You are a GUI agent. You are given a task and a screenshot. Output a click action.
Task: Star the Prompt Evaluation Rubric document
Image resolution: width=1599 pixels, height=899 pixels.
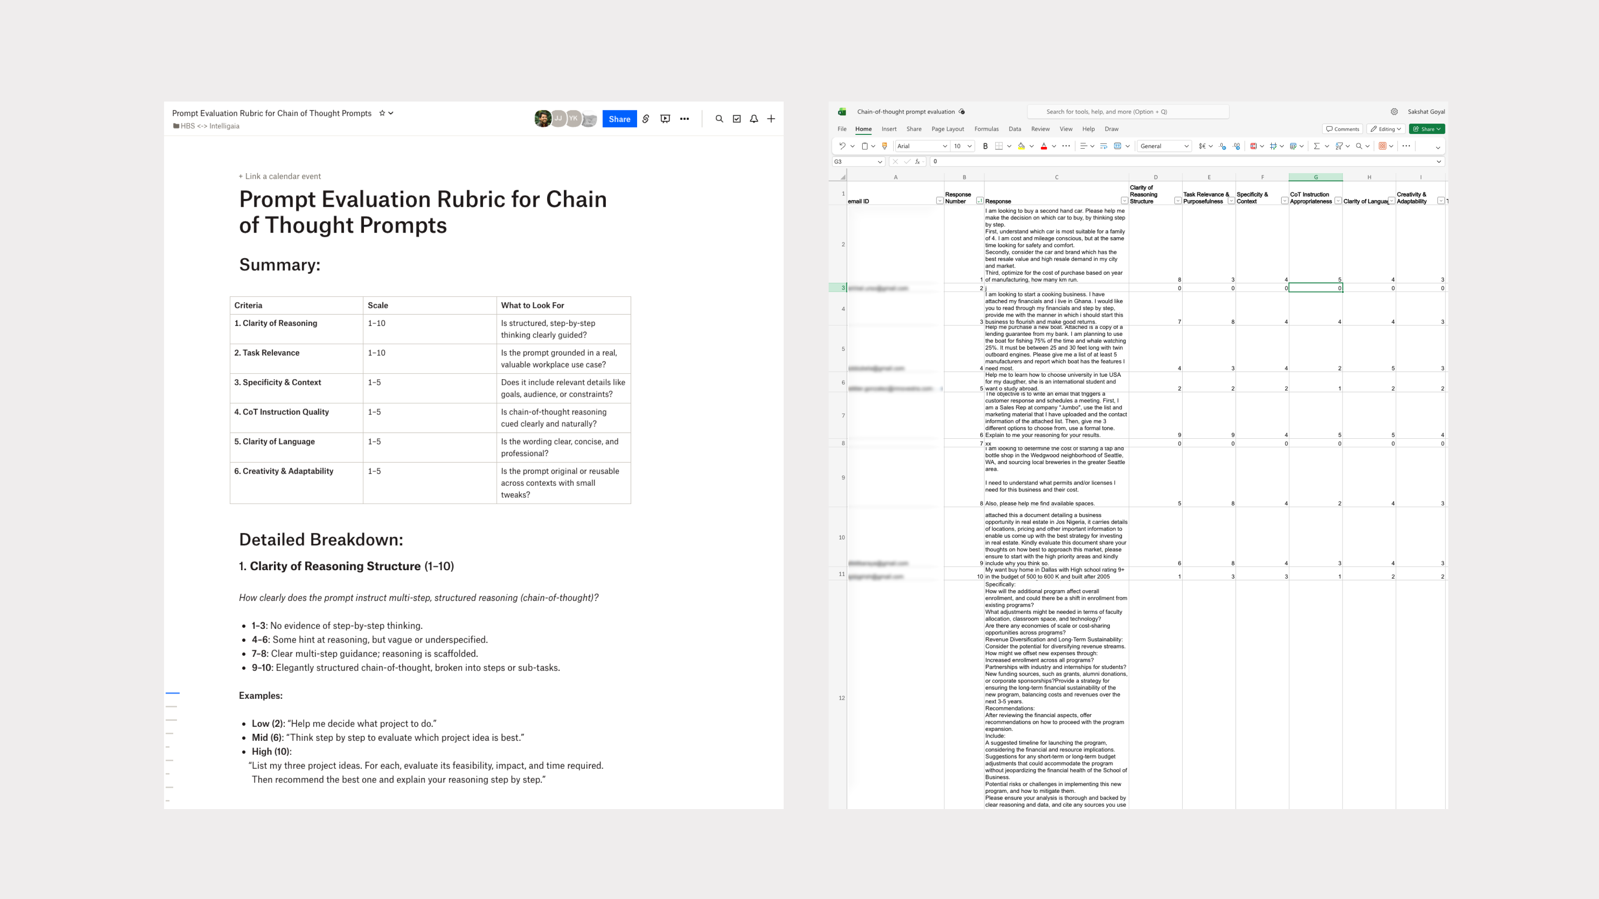point(382,113)
